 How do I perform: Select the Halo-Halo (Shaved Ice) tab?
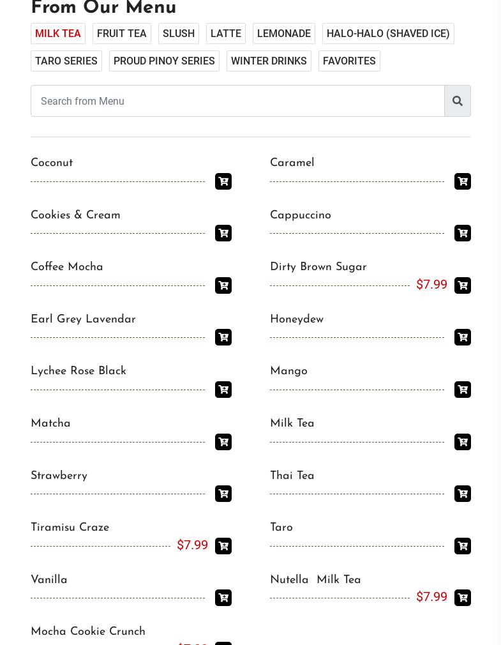coord(388,33)
